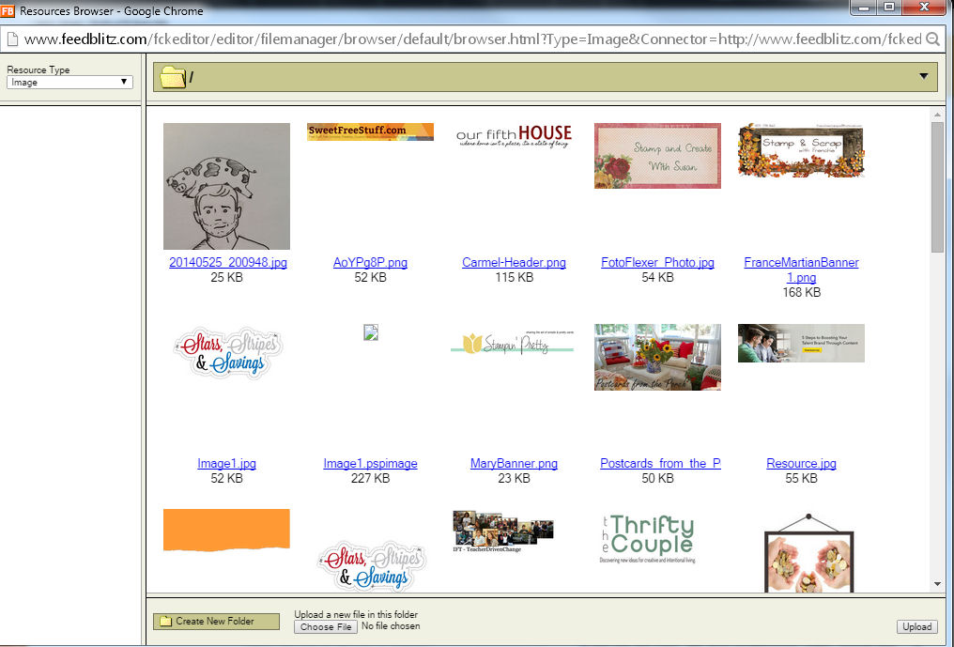Image resolution: width=954 pixels, height=647 pixels.
Task: Select the porch with sunflowers thumbnail
Action: (657, 357)
